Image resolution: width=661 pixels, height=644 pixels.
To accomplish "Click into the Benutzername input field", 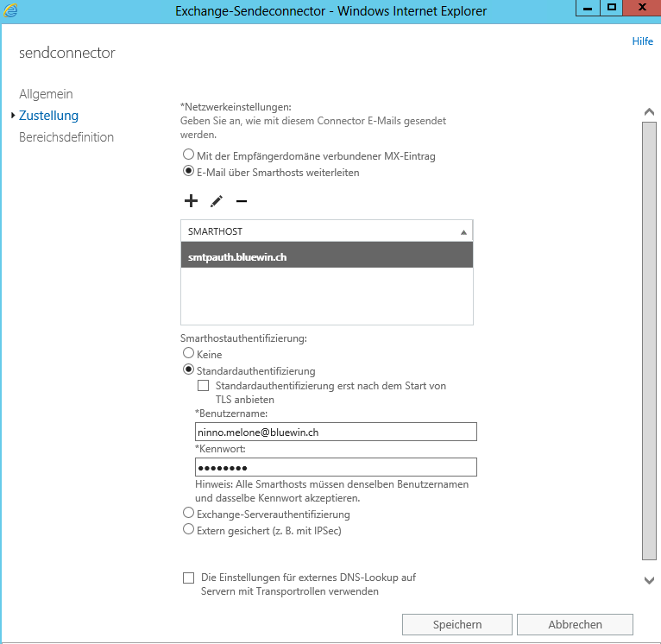I will click(x=336, y=432).
